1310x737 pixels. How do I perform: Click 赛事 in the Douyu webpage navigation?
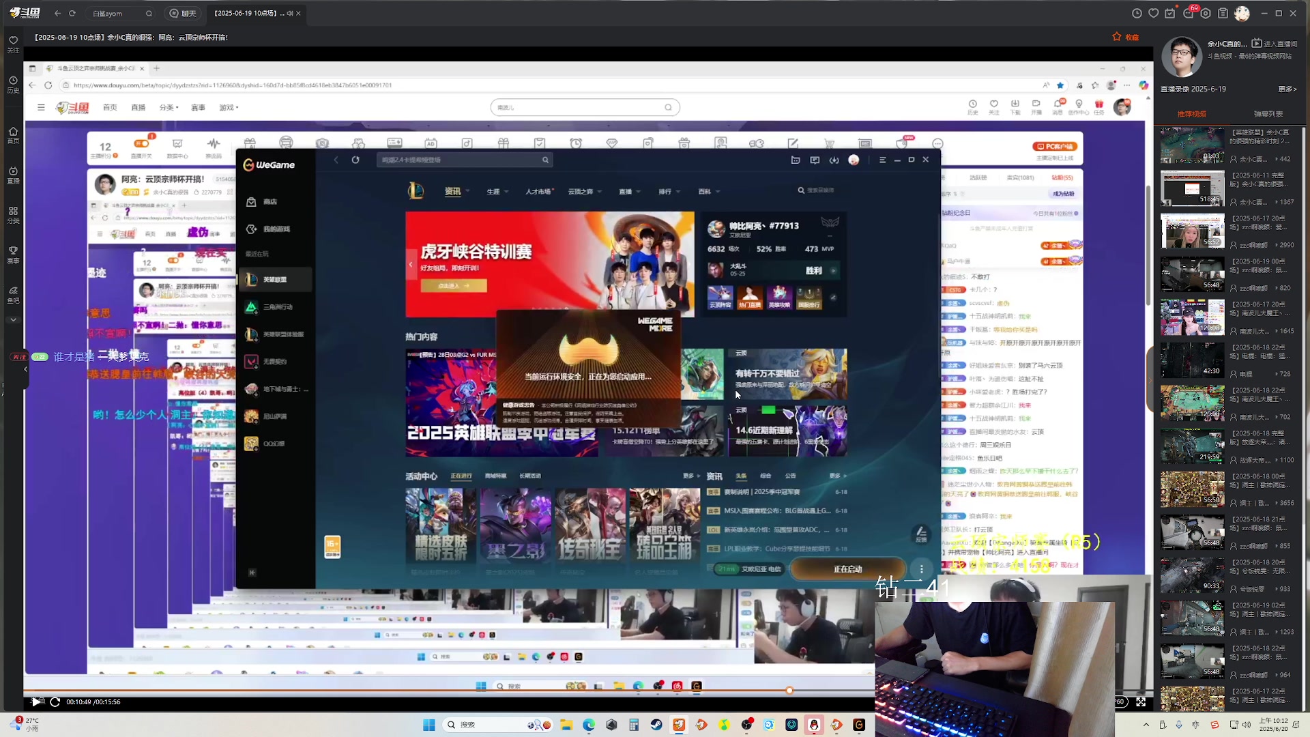198,107
